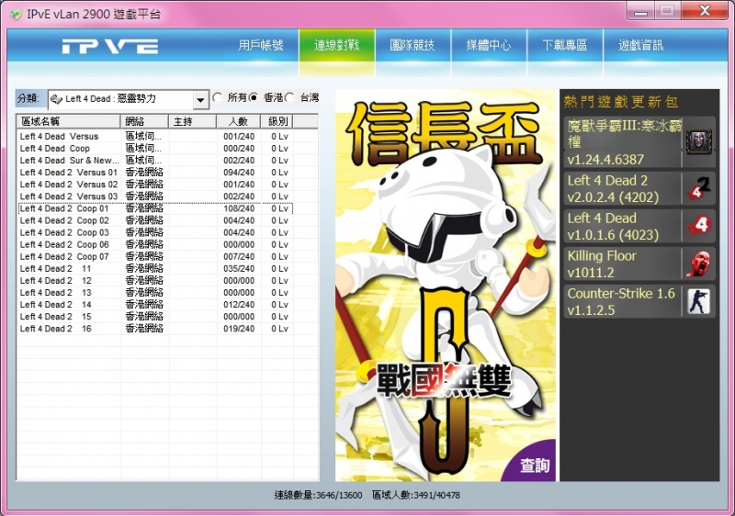This screenshot has width=735, height=516.
Task: Select Left 4 Dead 2 Coop 02 room
Action: click(x=155, y=220)
